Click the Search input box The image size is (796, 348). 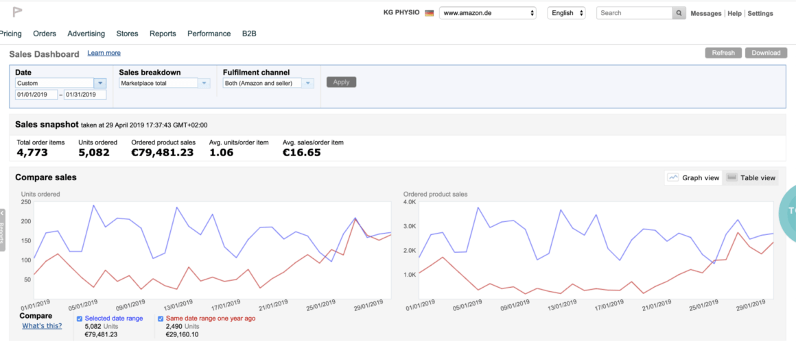(635, 13)
